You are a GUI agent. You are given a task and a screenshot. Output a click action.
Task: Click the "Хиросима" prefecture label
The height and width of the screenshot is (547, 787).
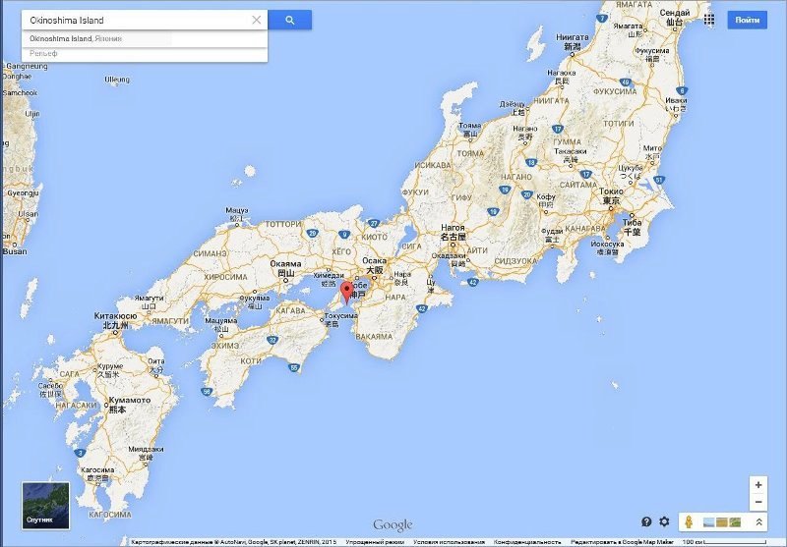pyautogui.click(x=225, y=277)
